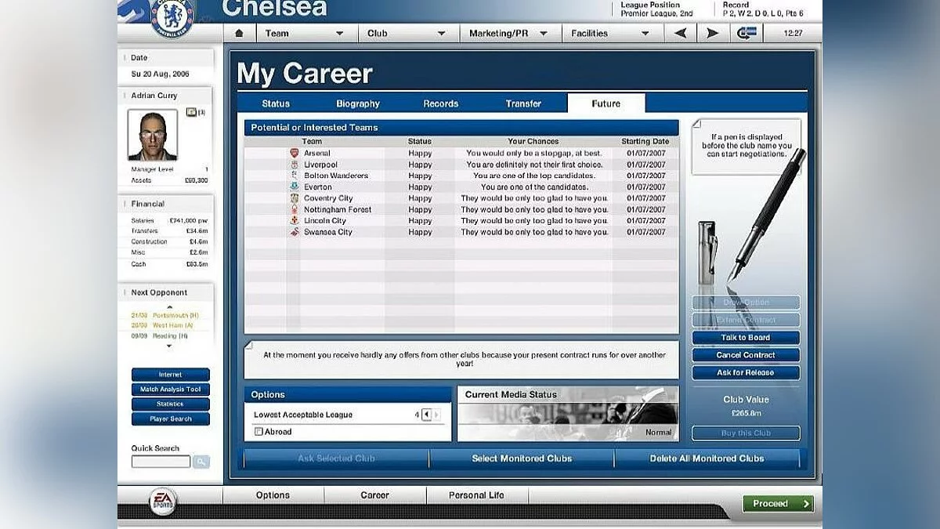Screen dimensions: 940x529
Task: Click the green Proceed button
Action: tap(779, 504)
